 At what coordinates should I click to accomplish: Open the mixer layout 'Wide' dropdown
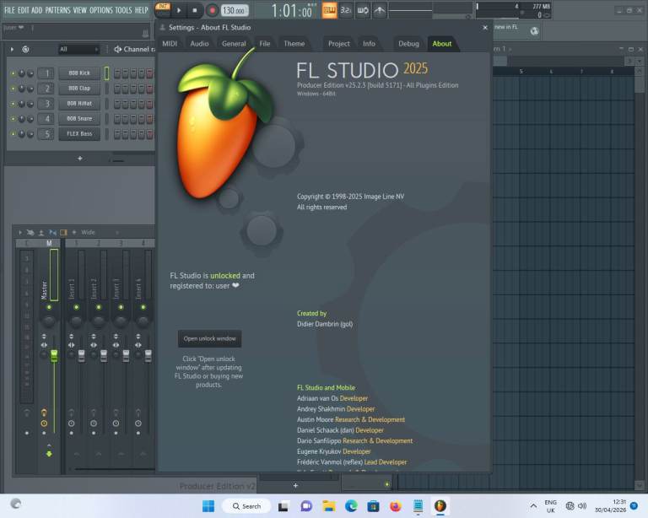pos(88,232)
